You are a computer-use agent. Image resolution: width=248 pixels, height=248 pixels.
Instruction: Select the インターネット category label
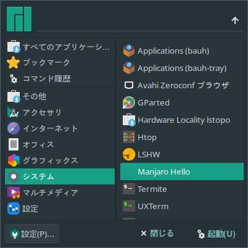[x=51, y=128]
